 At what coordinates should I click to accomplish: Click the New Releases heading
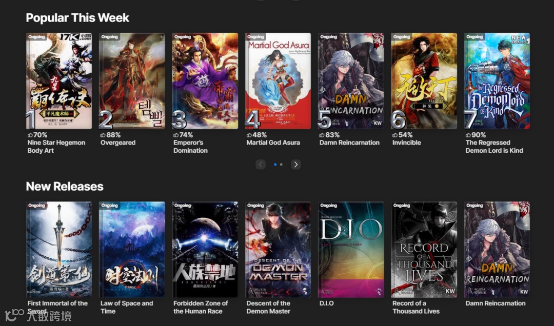pos(65,186)
